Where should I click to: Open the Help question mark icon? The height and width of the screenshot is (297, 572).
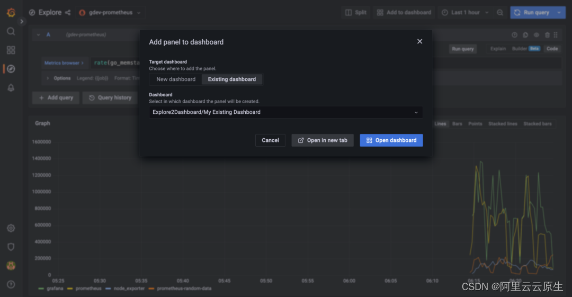[x=11, y=284]
